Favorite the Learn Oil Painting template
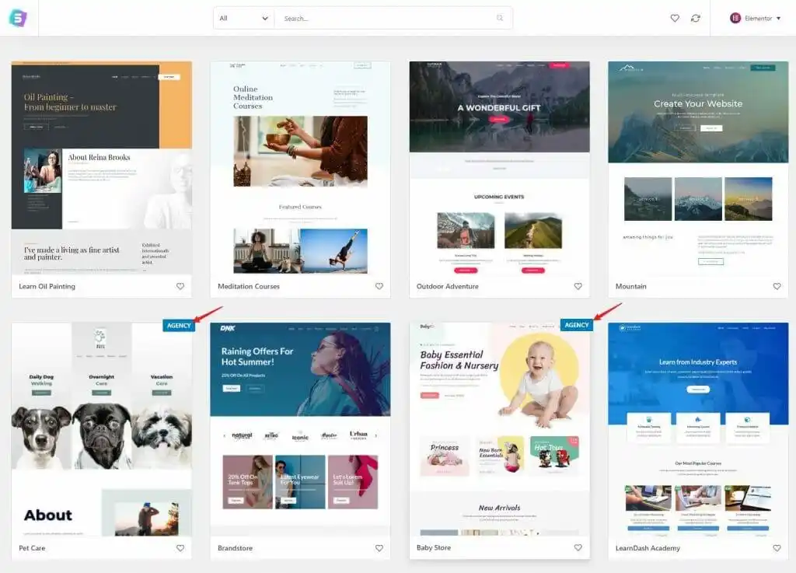 pyautogui.click(x=180, y=286)
